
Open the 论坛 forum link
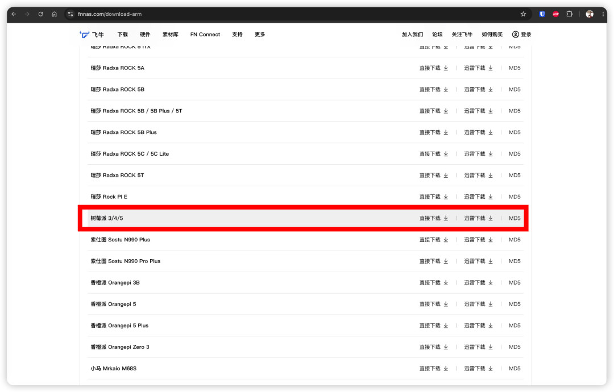437,35
